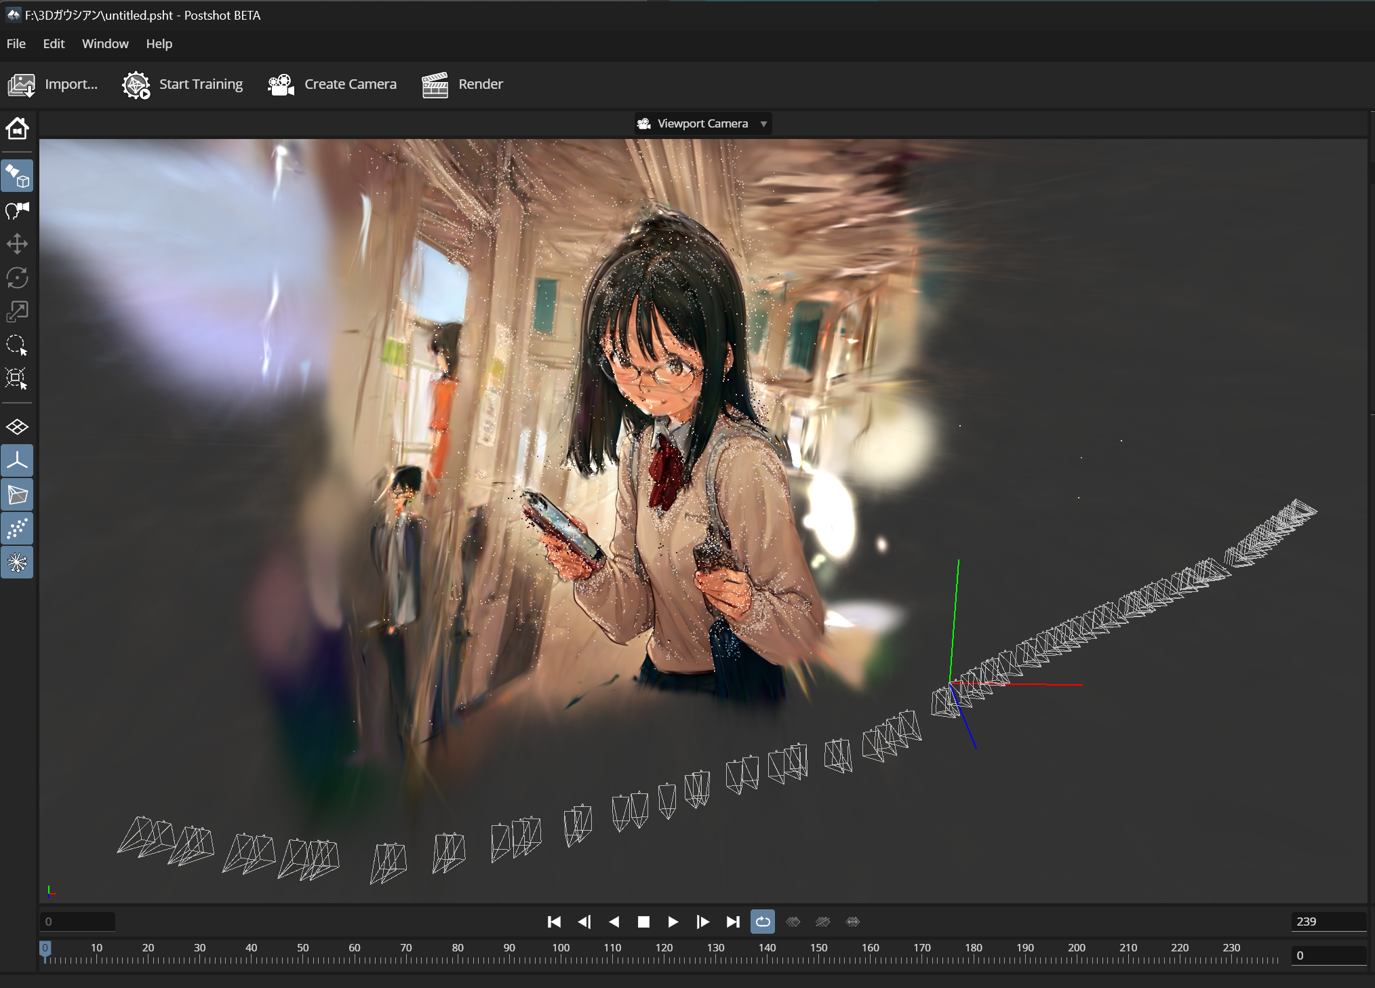This screenshot has width=1375, height=988.
Task: Choose the Move transform tool
Action: point(17,244)
